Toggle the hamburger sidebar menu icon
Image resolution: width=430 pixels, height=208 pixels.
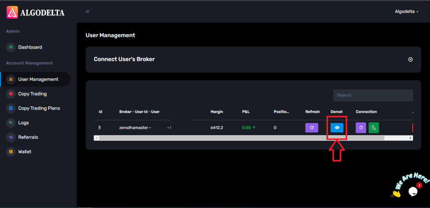coord(87,11)
